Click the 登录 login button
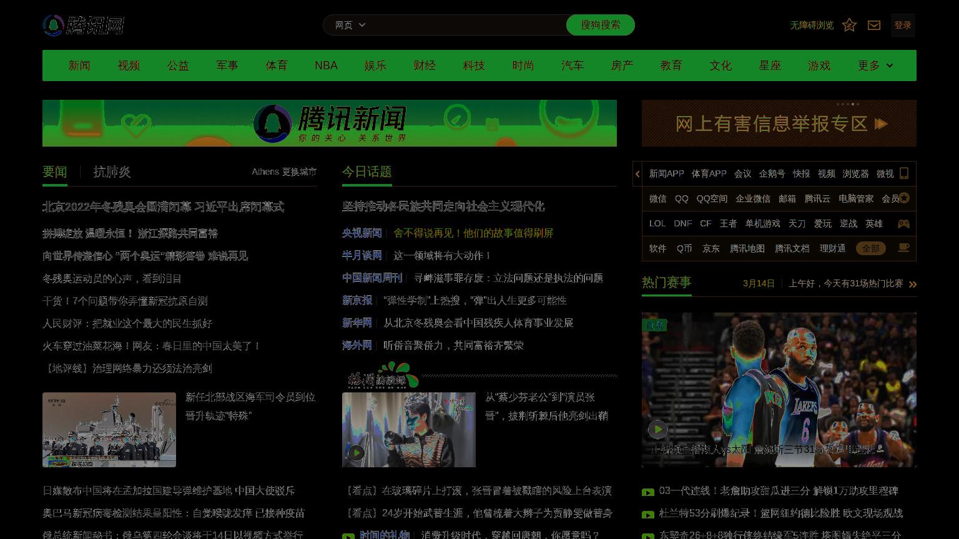This screenshot has width=959, height=539. pyautogui.click(x=903, y=25)
